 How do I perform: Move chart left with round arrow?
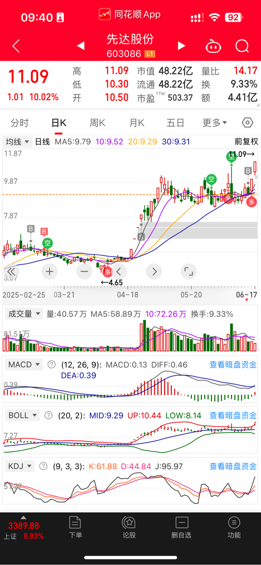tap(119, 271)
